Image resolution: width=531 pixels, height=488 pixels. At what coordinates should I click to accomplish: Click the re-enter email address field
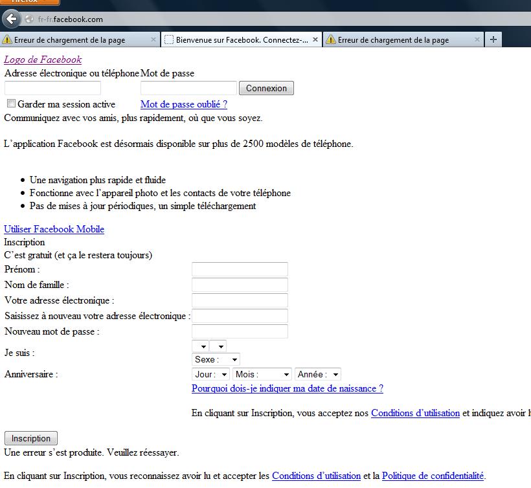(x=240, y=316)
